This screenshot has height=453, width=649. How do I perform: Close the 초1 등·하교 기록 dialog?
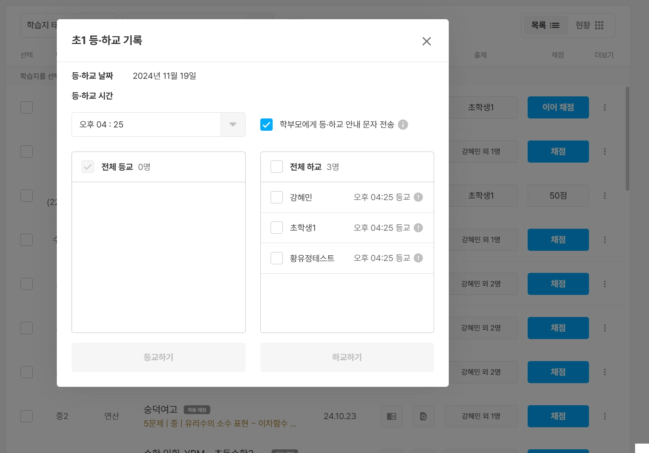(427, 41)
